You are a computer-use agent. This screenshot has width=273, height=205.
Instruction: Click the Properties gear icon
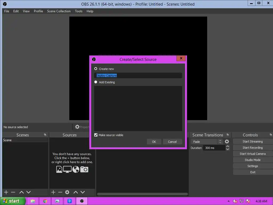pyautogui.click(x=77, y=127)
